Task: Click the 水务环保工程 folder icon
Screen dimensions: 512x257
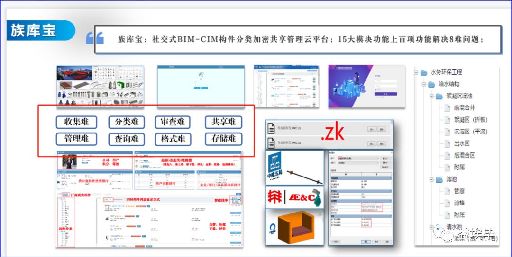Action: 424,72
